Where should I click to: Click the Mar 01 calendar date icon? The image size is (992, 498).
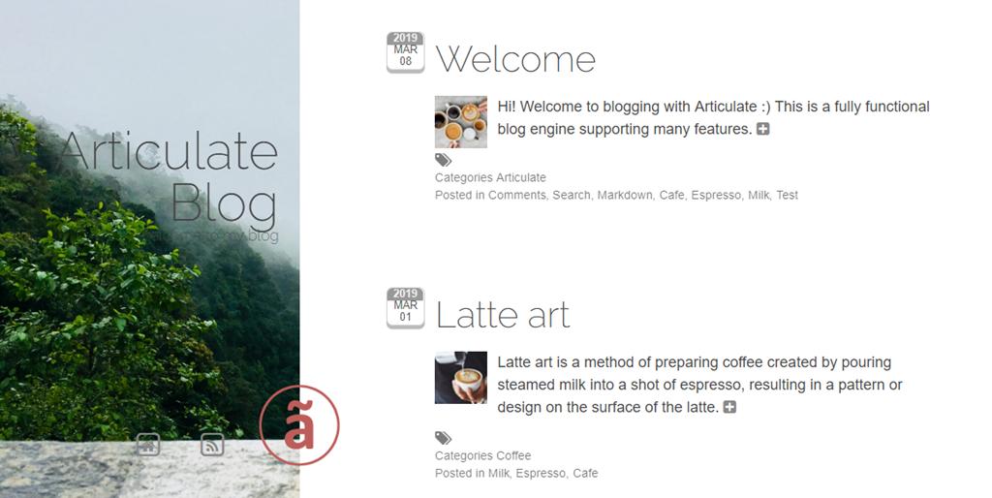(406, 308)
